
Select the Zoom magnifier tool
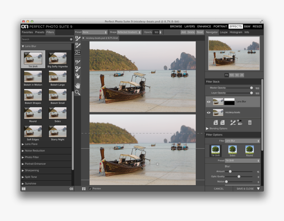(x=78, y=93)
